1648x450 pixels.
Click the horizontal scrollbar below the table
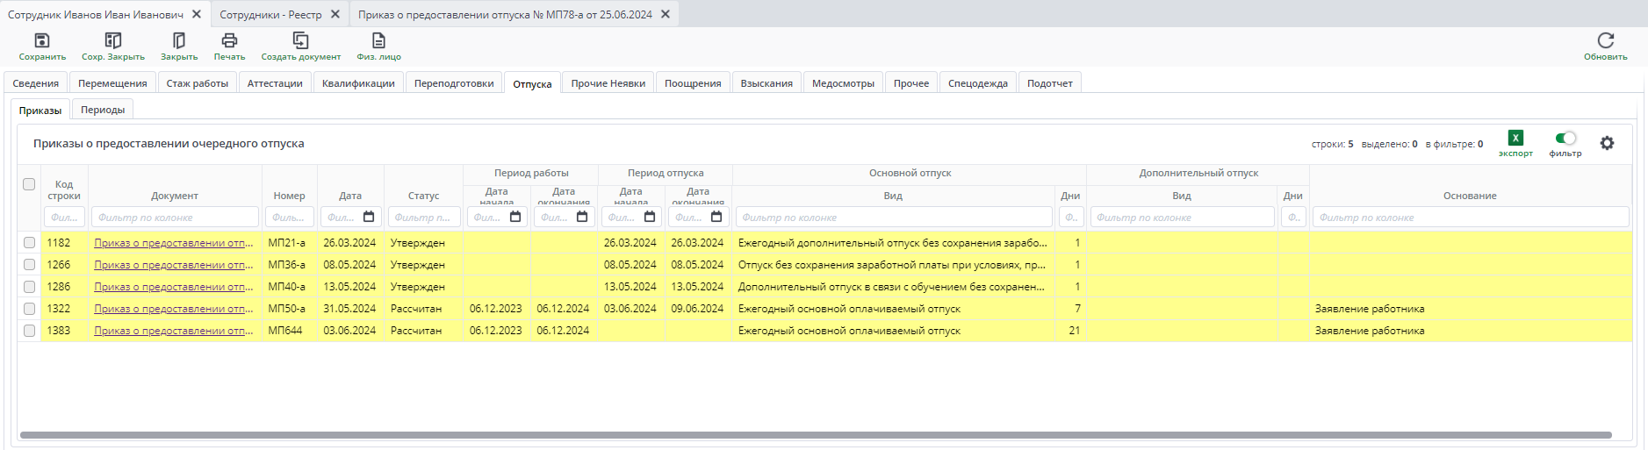[x=815, y=435]
